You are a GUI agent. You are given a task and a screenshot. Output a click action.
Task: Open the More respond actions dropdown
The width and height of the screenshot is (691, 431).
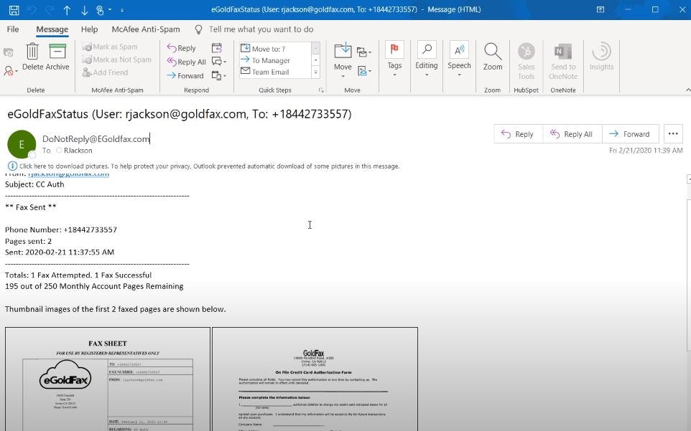pyautogui.click(x=218, y=75)
